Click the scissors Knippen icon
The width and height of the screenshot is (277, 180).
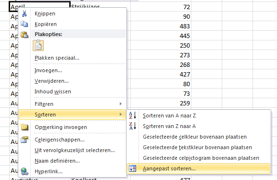[x=25, y=13]
